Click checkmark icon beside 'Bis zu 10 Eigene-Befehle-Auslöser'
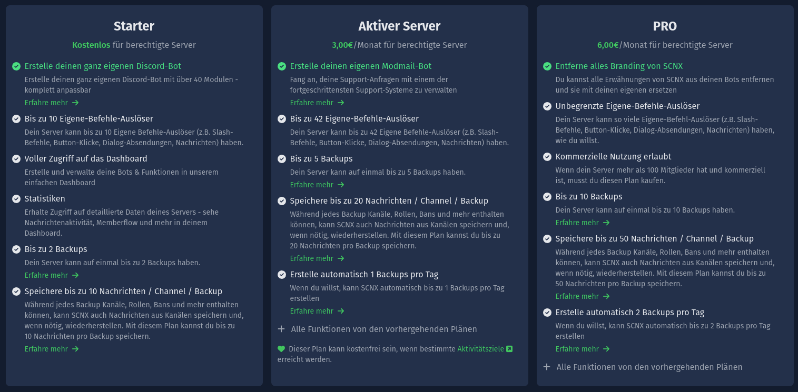 coord(16,119)
